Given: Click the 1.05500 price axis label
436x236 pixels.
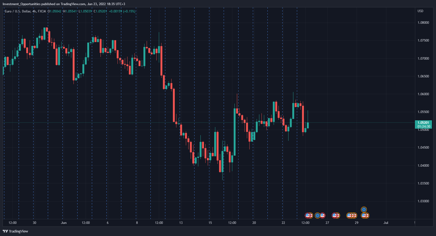Looking at the screenshot, I should tap(423, 112).
